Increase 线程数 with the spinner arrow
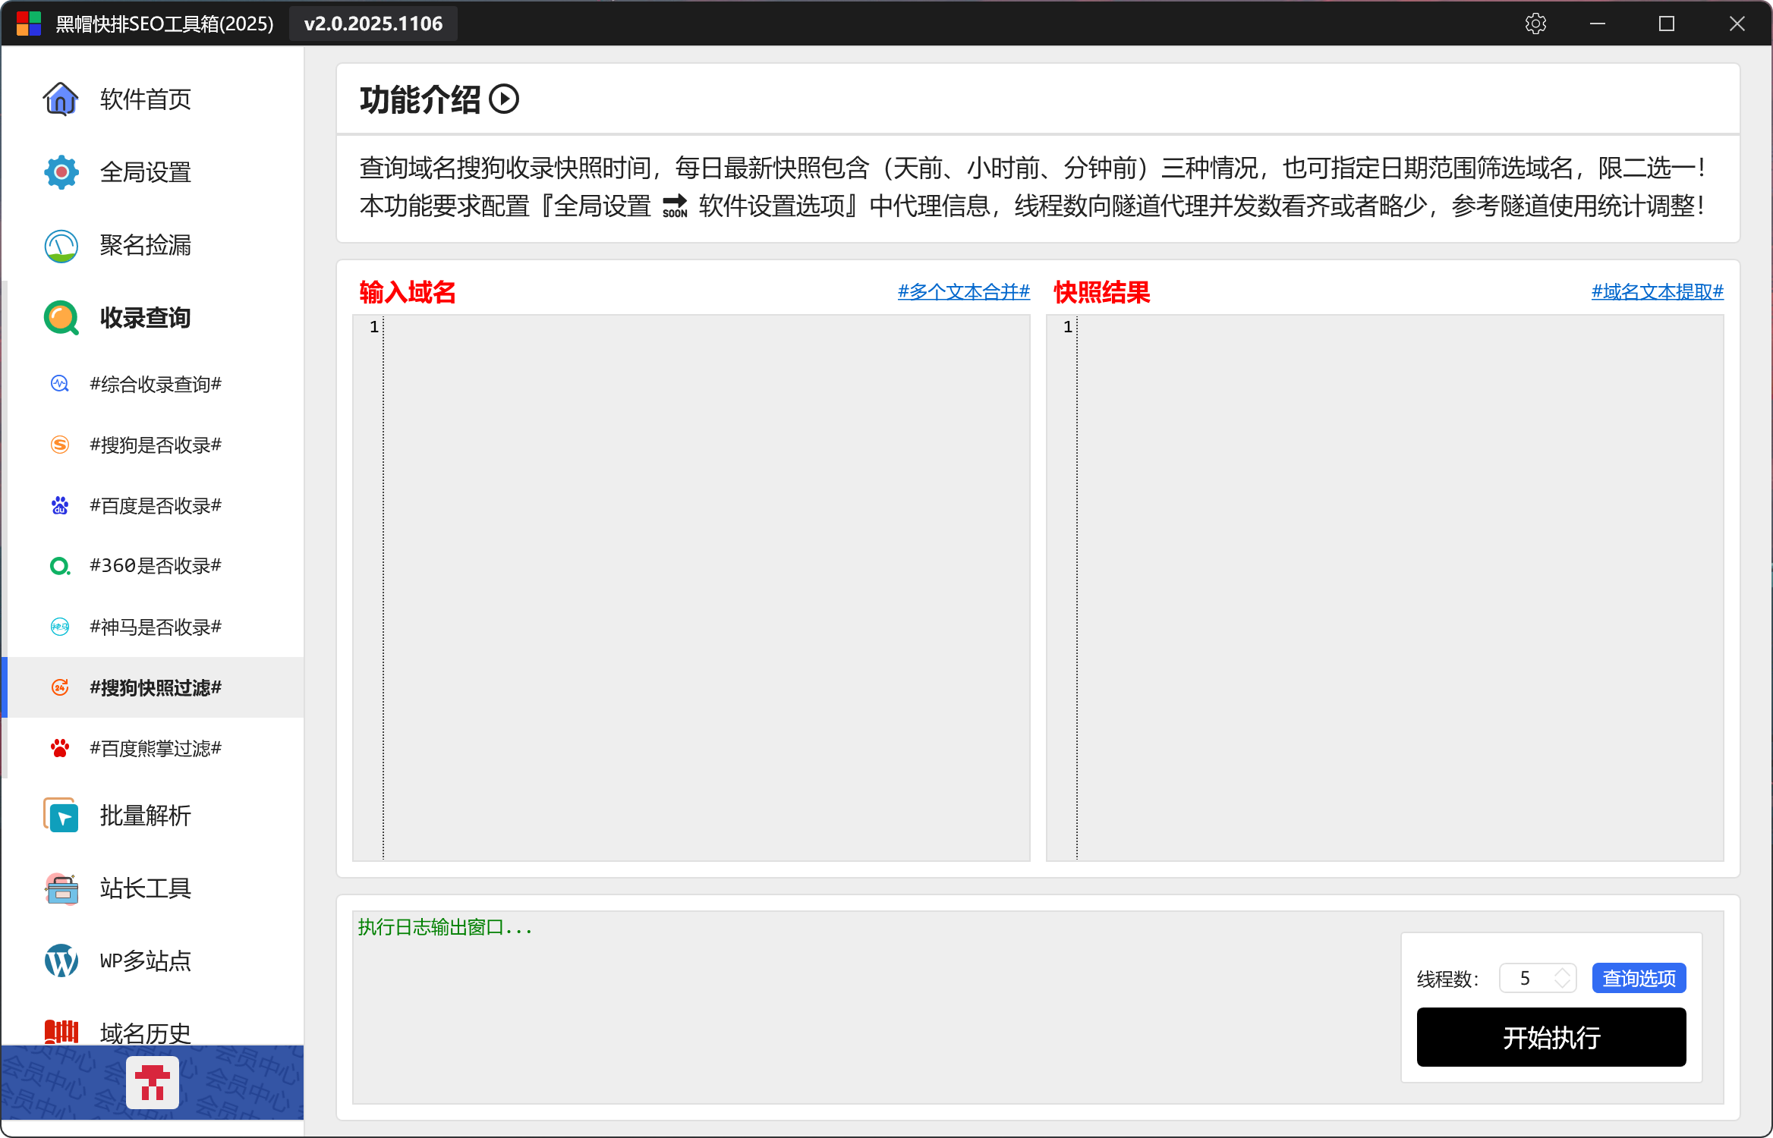Screen dimensions: 1773x1138 click(x=1562, y=972)
